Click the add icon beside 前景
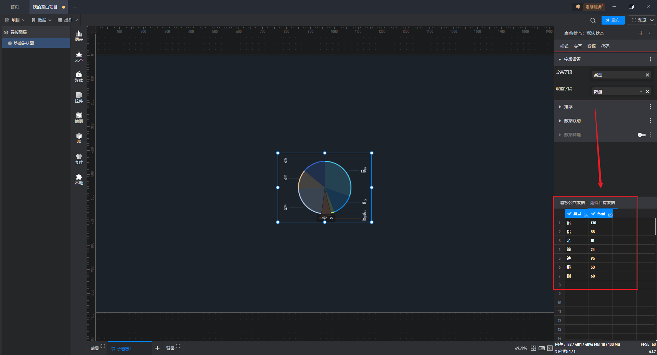Viewport: 657px width, 355px height. [x=103, y=346]
